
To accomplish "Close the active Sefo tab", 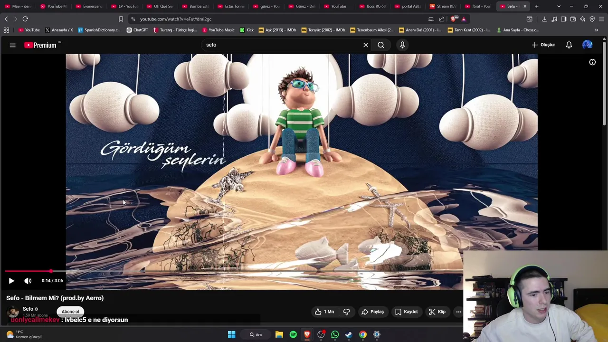I will click(x=525, y=6).
